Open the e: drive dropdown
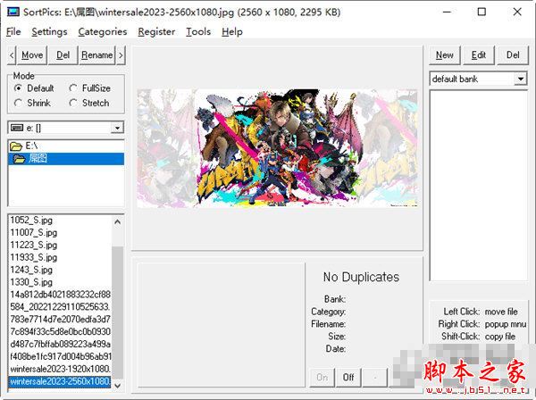Image resolution: width=536 pixels, height=400 pixels. tap(117, 128)
